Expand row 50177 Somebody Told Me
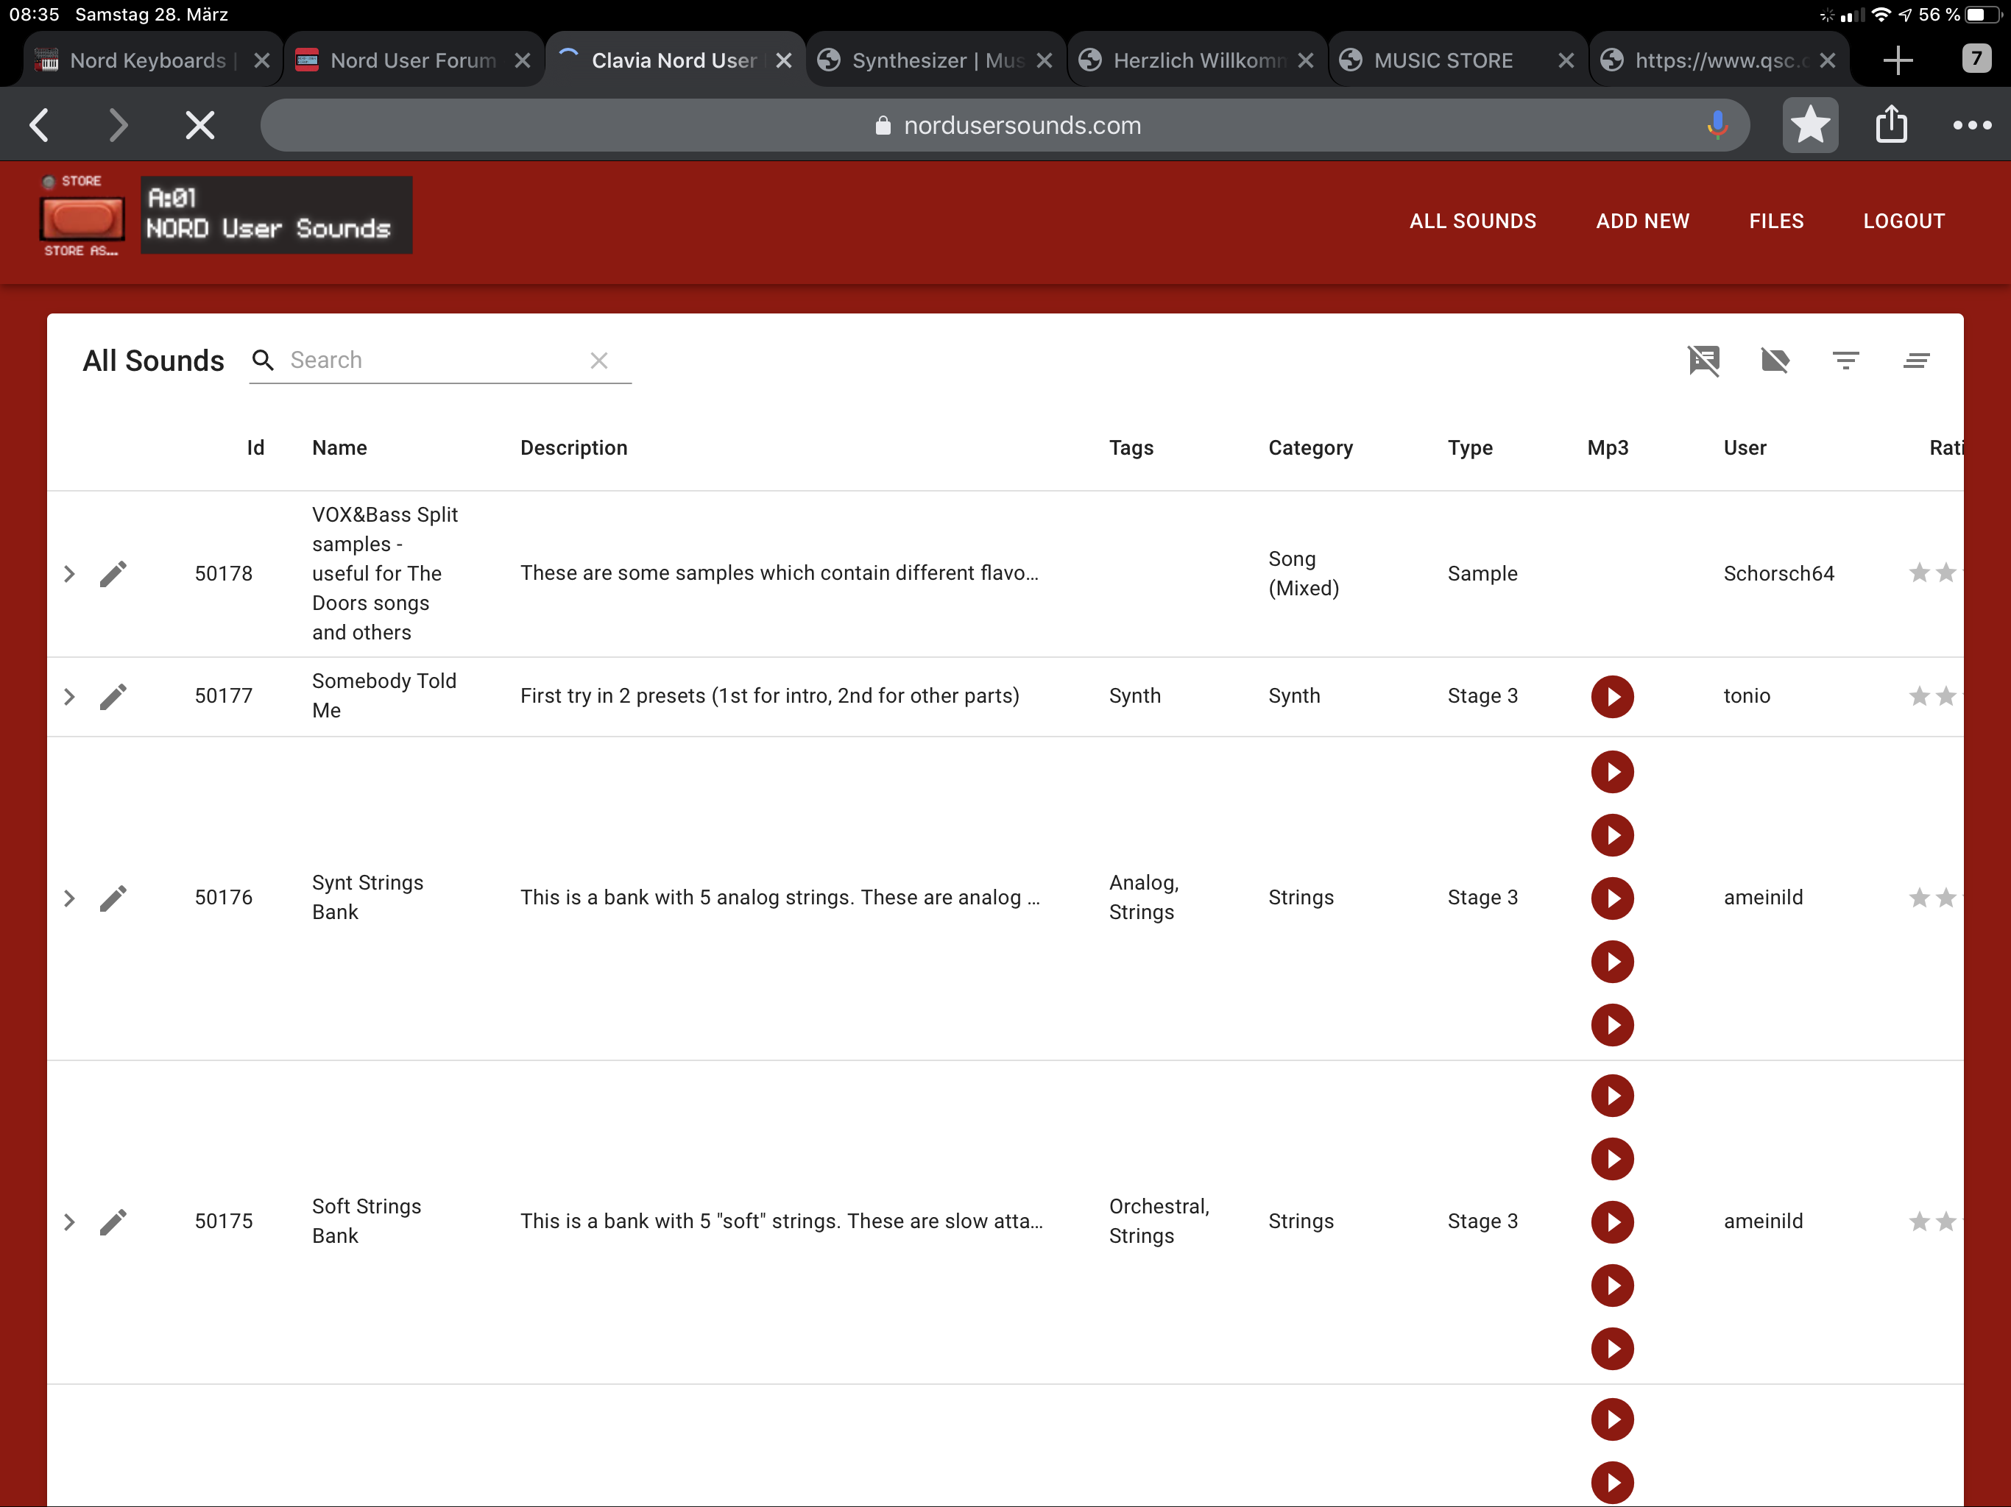The width and height of the screenshot is (2011, 1507). click(x=69, y=697)
